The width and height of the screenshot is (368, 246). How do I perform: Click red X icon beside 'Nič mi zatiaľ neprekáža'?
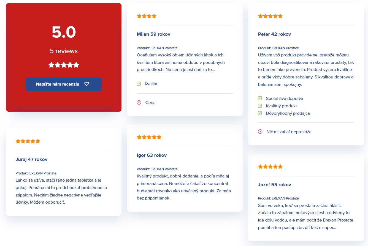click(x=260, y=132)
